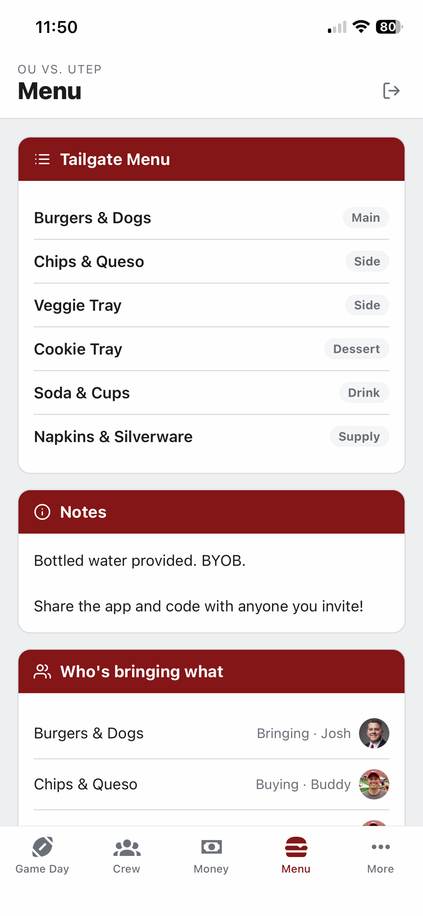
Task: Tap the Supply tag on Napkins & Silverware
Action: click(x=359, y=436)
